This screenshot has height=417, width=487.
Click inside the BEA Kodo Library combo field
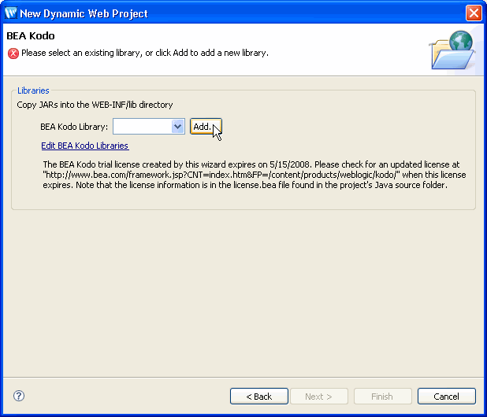(x=149, y=127)
